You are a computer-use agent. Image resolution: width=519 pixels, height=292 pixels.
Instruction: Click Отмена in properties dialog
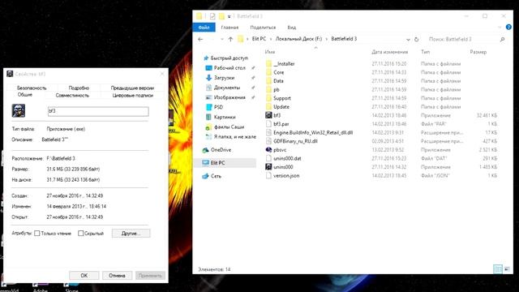(x=117, y=276)
